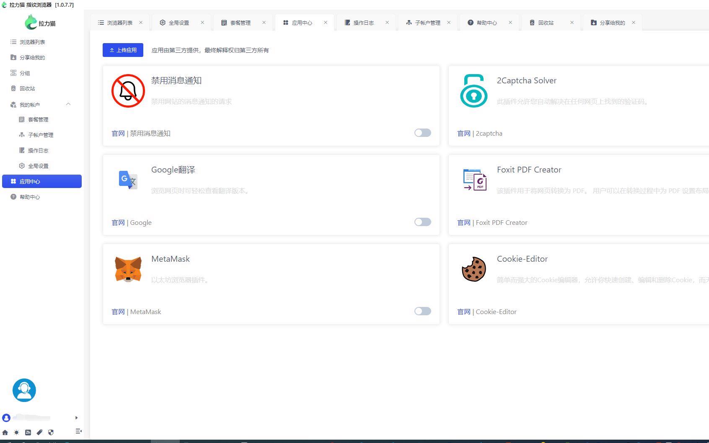The width and height of the screenshot is (709, 443).
Task: Enable the MetaMask toggle switch
Action: [x=422, y=311]
